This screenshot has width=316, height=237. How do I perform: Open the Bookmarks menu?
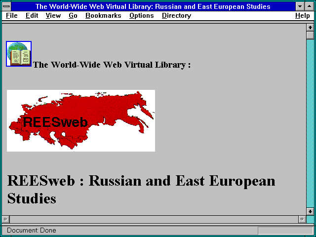click(103, 16)
